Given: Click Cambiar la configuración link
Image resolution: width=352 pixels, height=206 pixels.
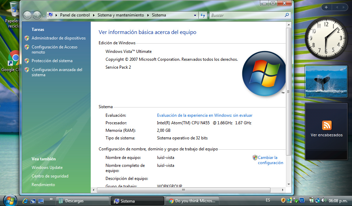Looking at the screenshot, I should pos(270,160).
